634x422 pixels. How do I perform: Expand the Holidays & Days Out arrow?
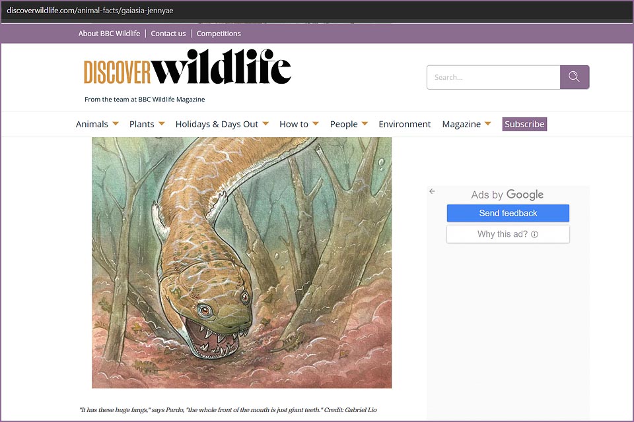[x=265, y=124]
